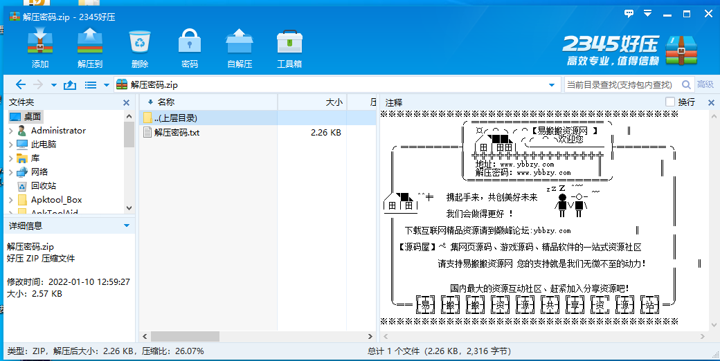The image size is (720, 361).
Task: Select 此电脑 computer icon in tree
Action: (x=22, y=145)
